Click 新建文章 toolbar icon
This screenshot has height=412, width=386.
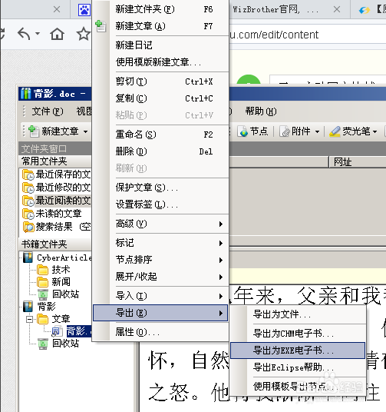click(x=34, y=131)
